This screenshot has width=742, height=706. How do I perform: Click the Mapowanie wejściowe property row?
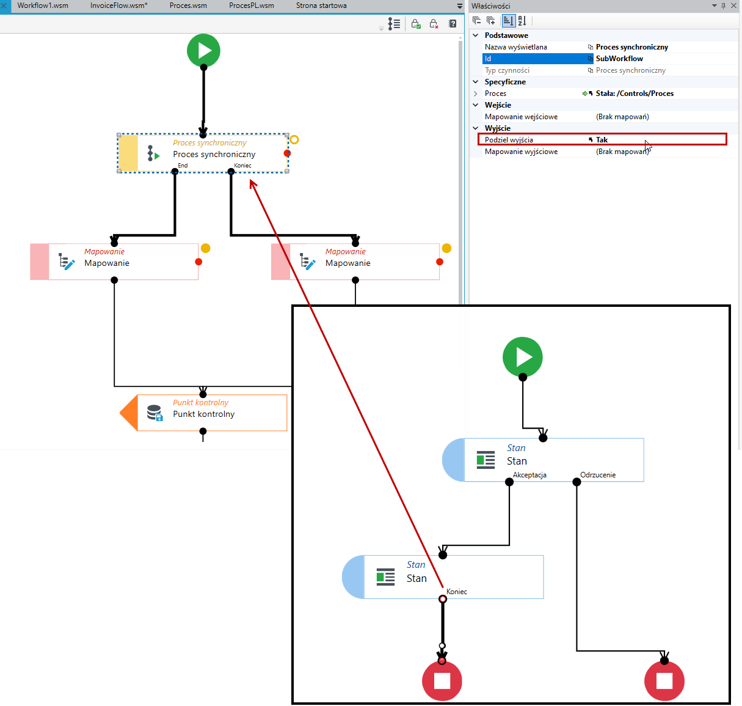point(609,117)
